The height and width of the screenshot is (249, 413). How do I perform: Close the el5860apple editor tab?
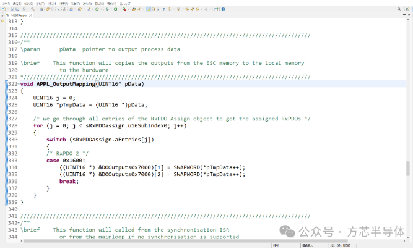30,15
